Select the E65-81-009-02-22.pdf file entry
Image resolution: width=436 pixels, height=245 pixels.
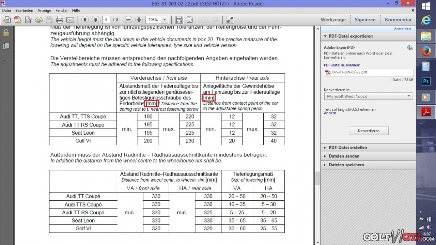tap(368, 73)
